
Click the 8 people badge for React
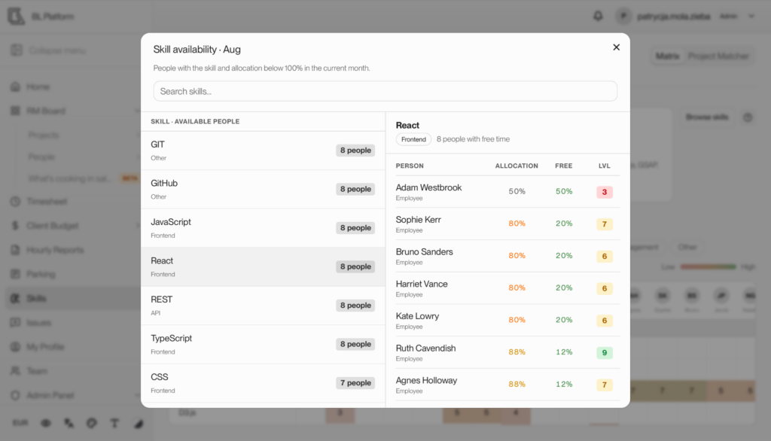coord(355,266)
